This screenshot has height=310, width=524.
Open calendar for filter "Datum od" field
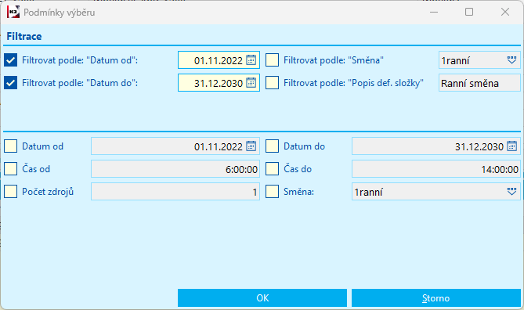pyautogui.click(x=251, y=60)
